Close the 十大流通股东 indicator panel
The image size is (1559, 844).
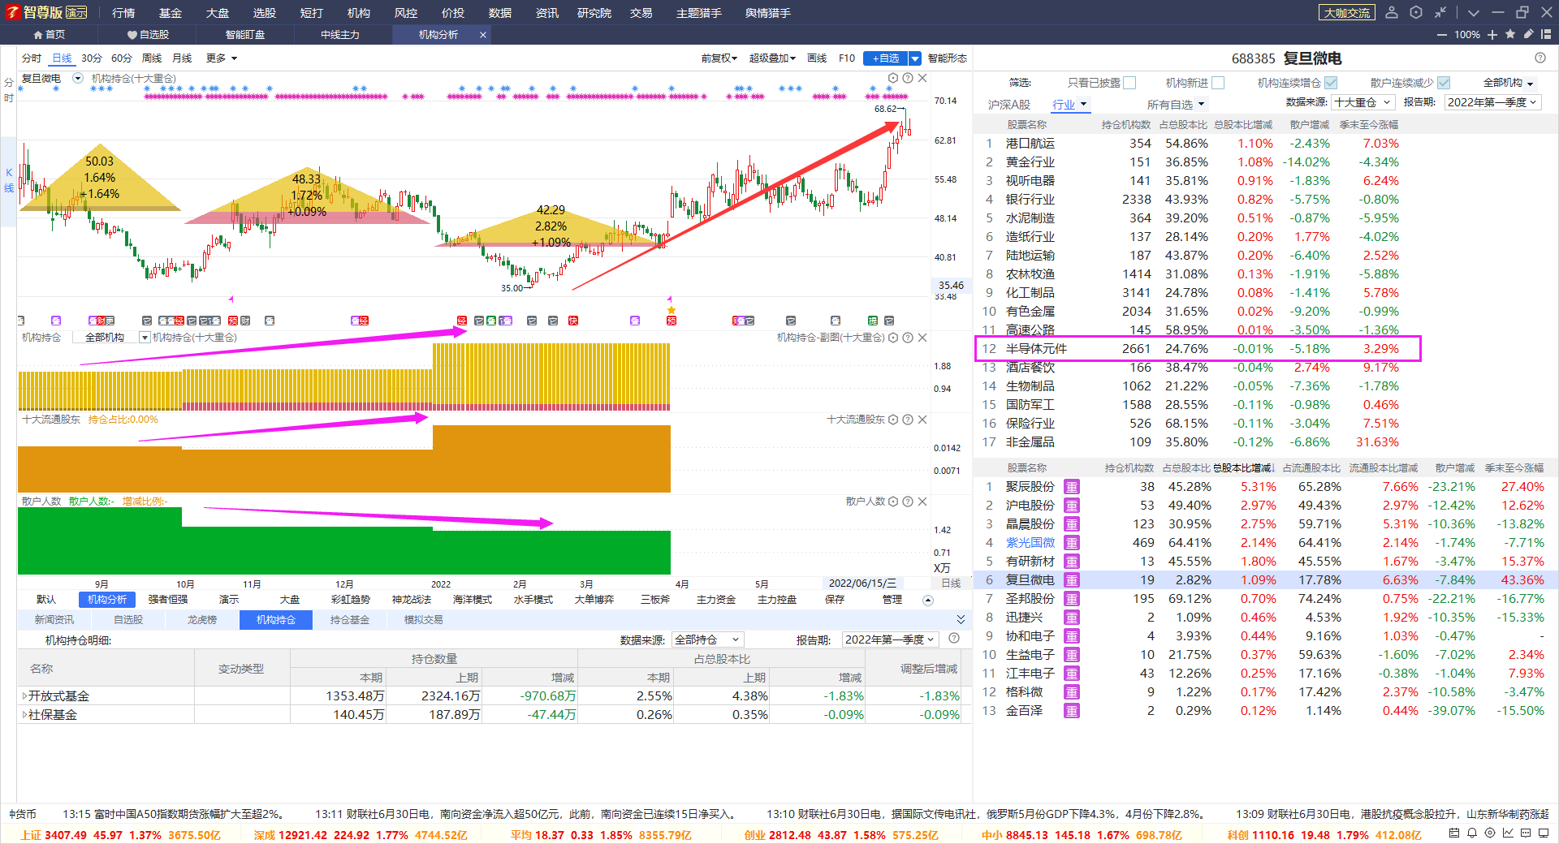click(x=922, y=420)
